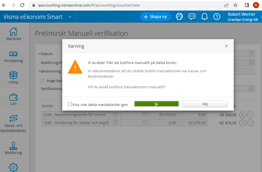Open notifications bell icon
The width and height of the screenshot is (262, 172).
(x=204, y=17)
